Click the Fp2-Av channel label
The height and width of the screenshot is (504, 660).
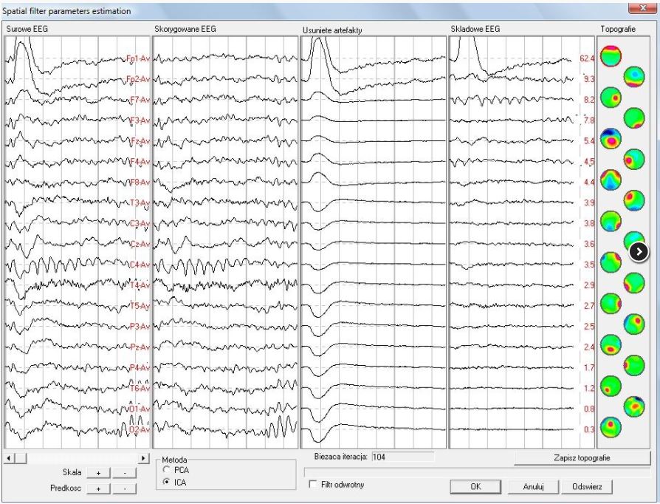(138, 79)
